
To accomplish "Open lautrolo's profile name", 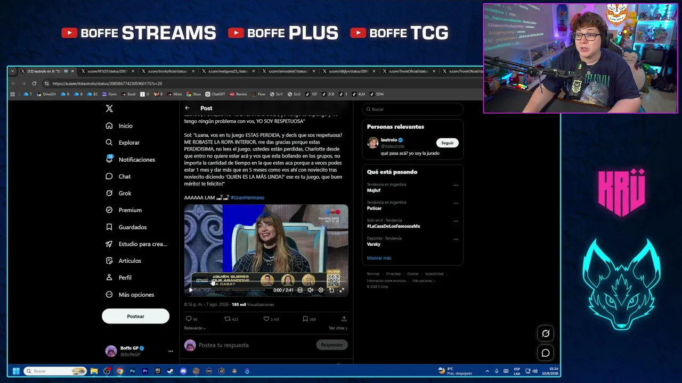I will pyautogui.click(x=388, y=140).
